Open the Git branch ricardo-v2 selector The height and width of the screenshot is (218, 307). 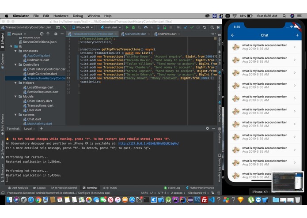click(198, 193)
